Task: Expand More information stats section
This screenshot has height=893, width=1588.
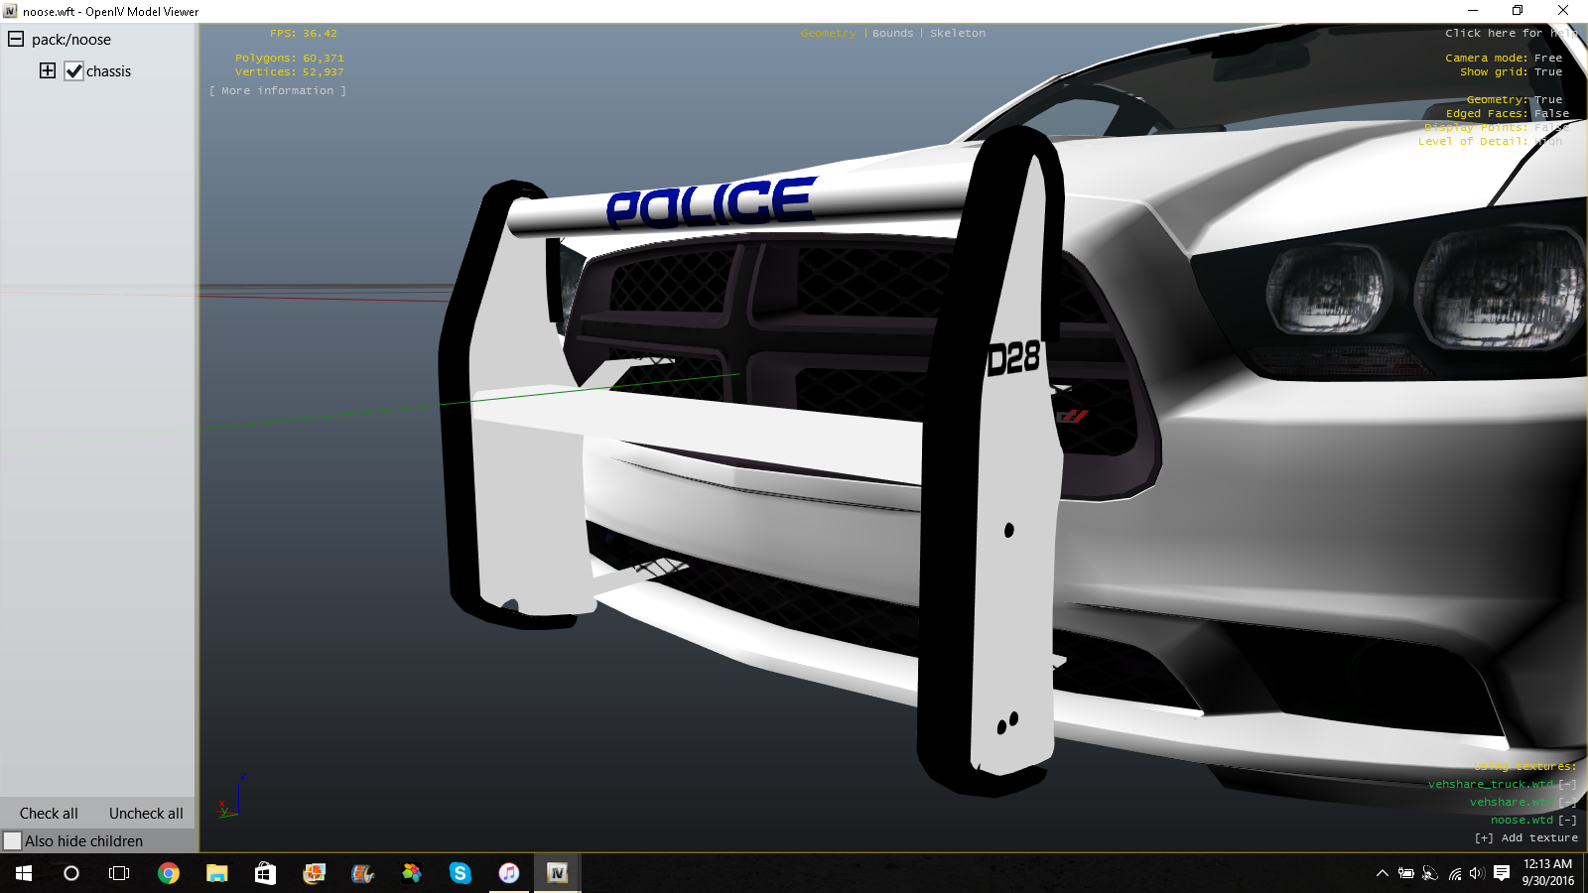Action: point(278,91)
